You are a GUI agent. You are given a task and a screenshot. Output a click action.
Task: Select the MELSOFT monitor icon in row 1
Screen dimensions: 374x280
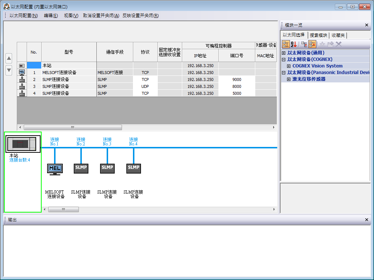point(22,72)
